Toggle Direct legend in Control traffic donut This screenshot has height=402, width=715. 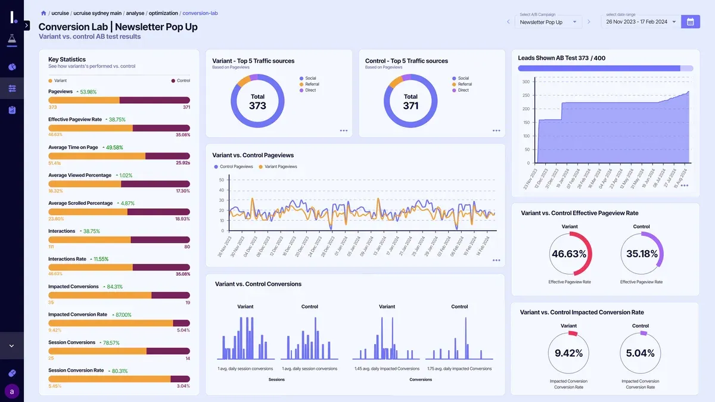[461, 91]
